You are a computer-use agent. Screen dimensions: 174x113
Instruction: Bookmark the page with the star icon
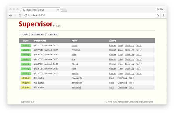158,16
